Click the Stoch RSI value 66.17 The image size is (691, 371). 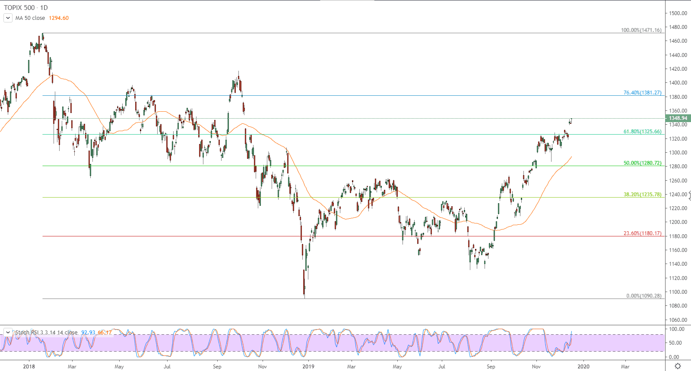coord(105,332)
